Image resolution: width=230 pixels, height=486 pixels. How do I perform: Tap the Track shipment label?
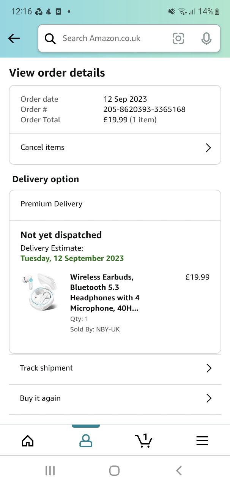coord(46,368)
